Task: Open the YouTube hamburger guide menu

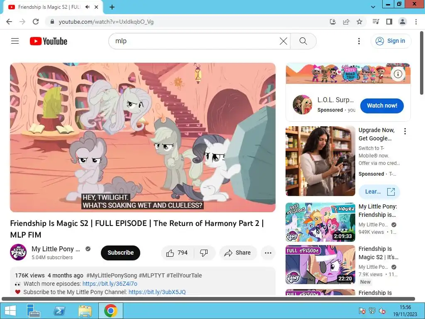Action: 15,41
